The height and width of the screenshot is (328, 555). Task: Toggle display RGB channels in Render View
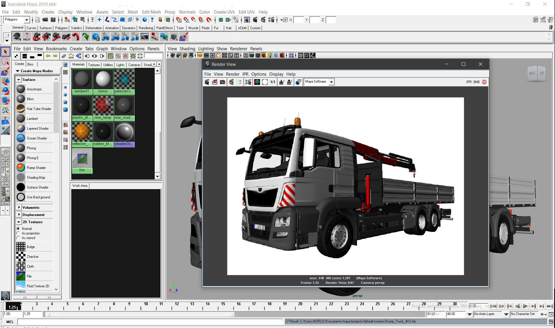[x=257, y=82]
